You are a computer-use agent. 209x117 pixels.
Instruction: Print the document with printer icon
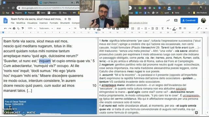(x=14, y=28)
